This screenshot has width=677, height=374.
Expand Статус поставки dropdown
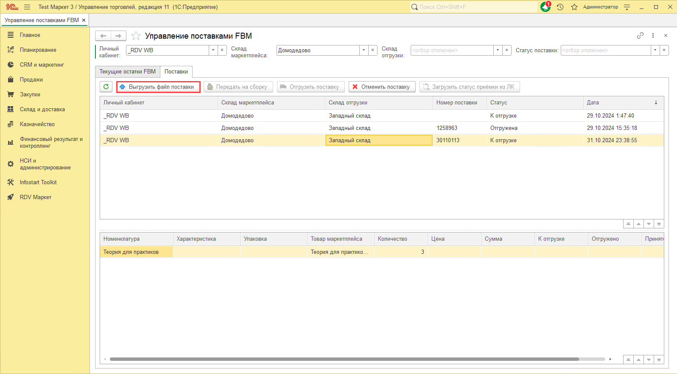[x=655, y=50]
